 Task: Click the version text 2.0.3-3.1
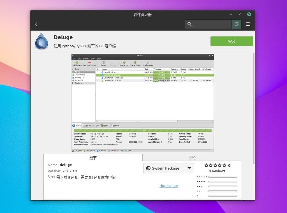pyautogui.click(x=70, y=171)
